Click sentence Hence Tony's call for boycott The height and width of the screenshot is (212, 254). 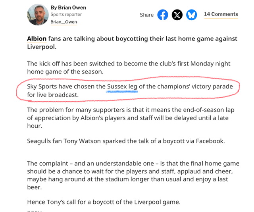click(104, 202)
